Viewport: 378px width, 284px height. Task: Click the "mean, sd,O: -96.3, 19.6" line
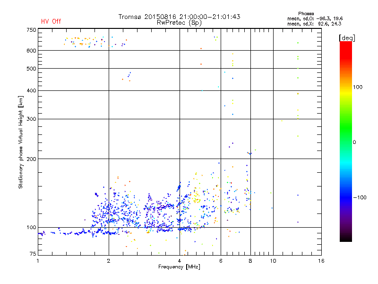point(315,18)
